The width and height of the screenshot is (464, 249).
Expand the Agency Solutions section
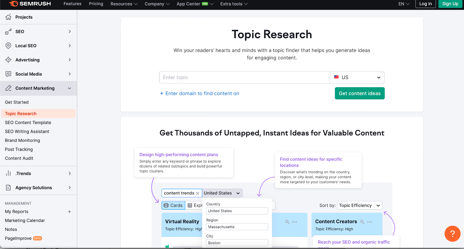click(x=70, y=188)
